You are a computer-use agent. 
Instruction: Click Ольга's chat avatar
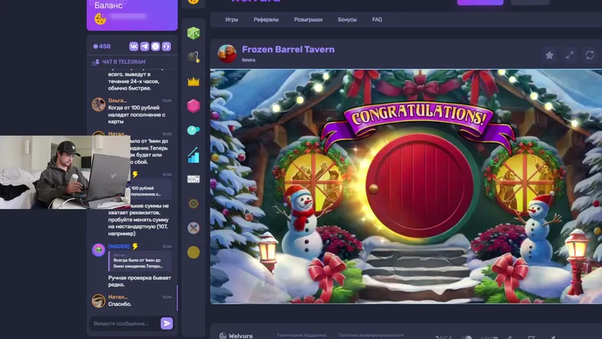(99, 104)
